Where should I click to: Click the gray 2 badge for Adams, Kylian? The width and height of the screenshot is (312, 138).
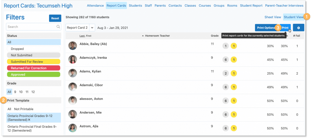pos(225,74)
